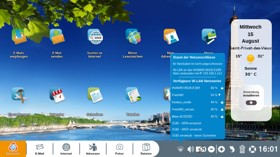
Task: Open the trash bin icon
Action: tap(242, 149)
